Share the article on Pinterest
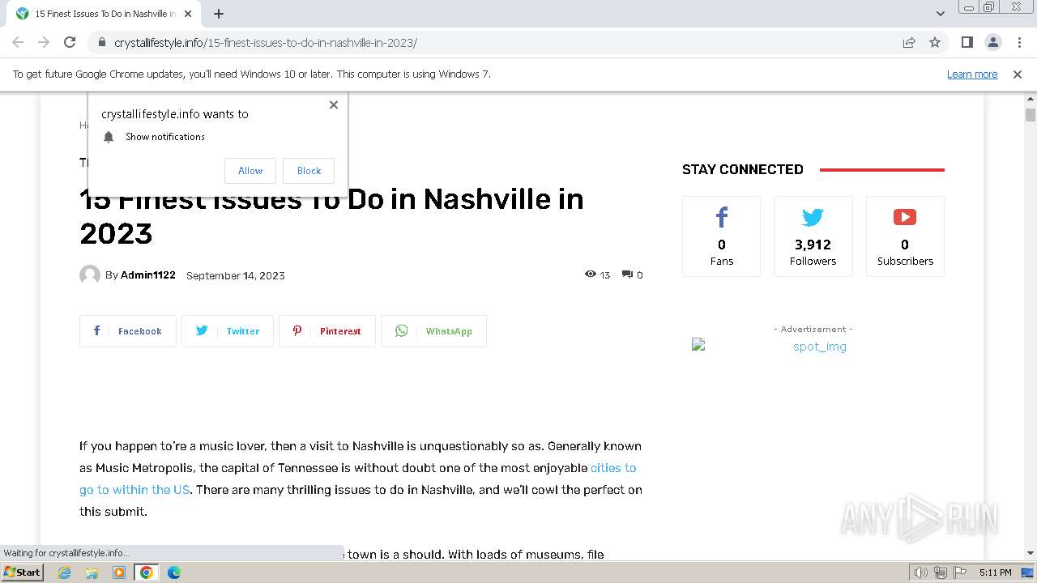The image size is (1037, 583). pos(327,331)
